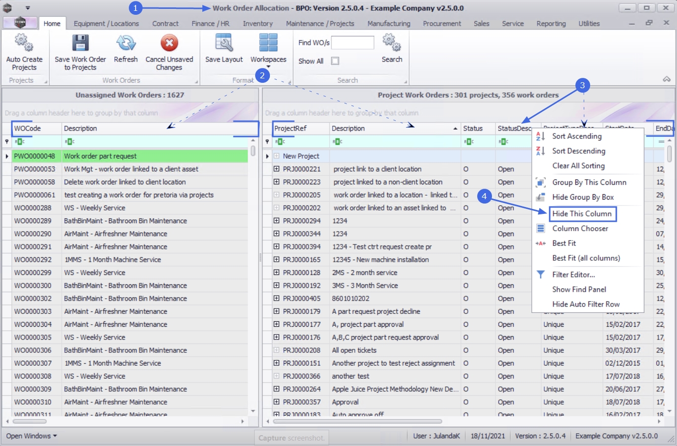Expand project PRJ0000223

click(276, 182)
